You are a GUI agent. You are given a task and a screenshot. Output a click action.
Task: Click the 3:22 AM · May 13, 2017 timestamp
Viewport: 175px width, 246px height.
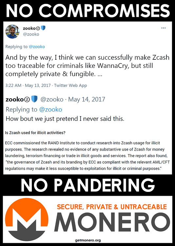pyautogui.click(x=28, y=86)
